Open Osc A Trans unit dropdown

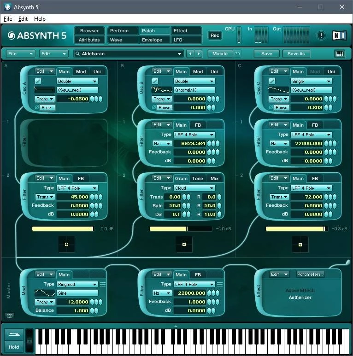[x=45, y=99]
